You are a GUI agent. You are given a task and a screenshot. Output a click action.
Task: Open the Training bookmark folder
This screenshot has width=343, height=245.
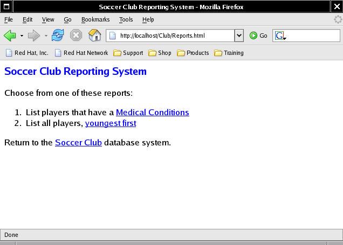pos(229,53)
